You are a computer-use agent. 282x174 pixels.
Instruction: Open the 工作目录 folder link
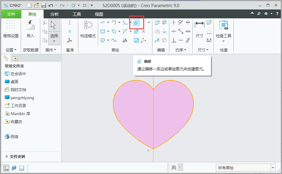[x=19, y=106]
